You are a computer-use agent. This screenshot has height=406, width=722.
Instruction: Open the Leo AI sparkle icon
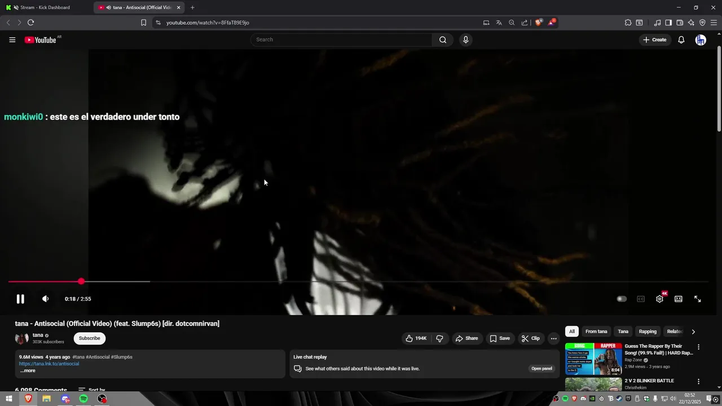(691, 23)
